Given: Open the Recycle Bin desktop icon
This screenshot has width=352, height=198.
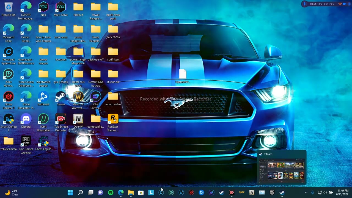Looking at the screenshot, I should [x=9, y=9].
